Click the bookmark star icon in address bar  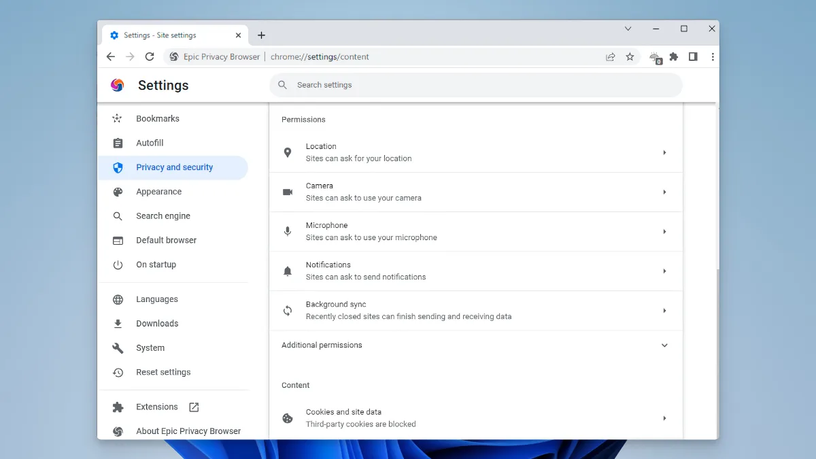[630, 57]
